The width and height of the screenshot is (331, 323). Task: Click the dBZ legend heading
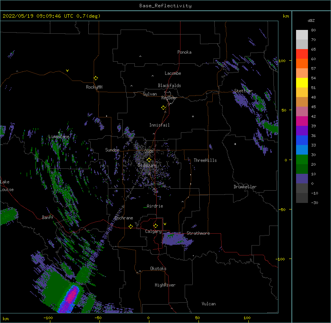click(x=311, y=21)
